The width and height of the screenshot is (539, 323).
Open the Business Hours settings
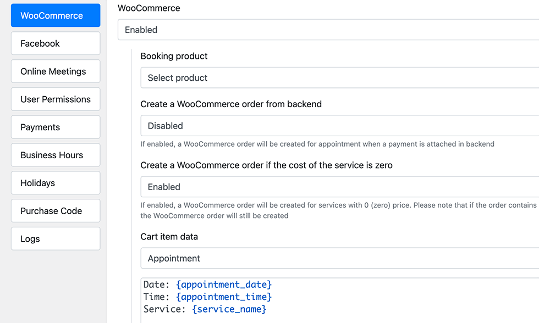coord(55,155)
